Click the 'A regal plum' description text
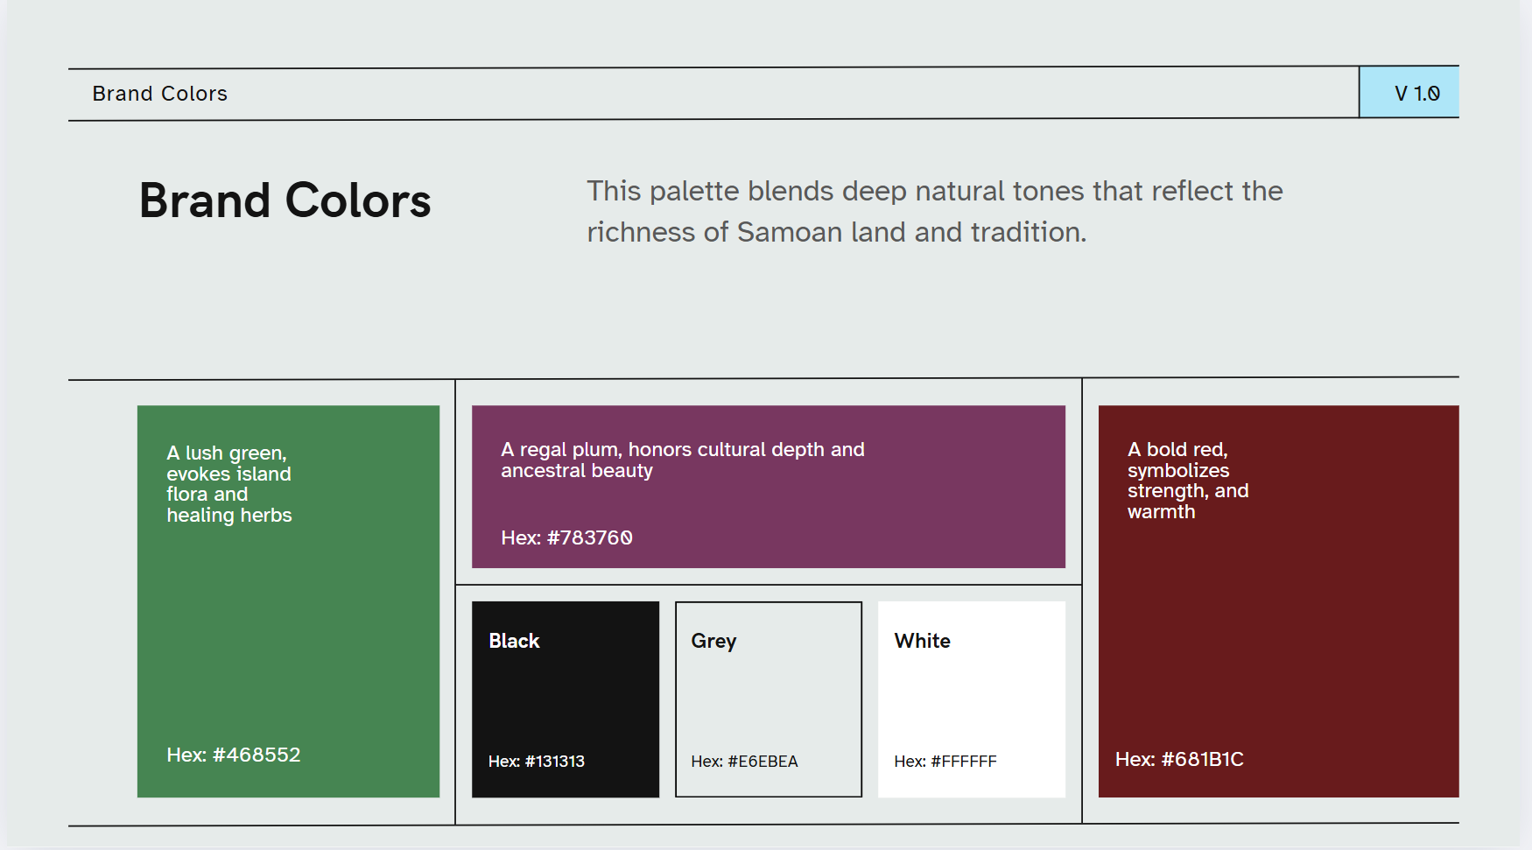The image size is (1532, 850). pyautogui.click(x=683, y=460)
